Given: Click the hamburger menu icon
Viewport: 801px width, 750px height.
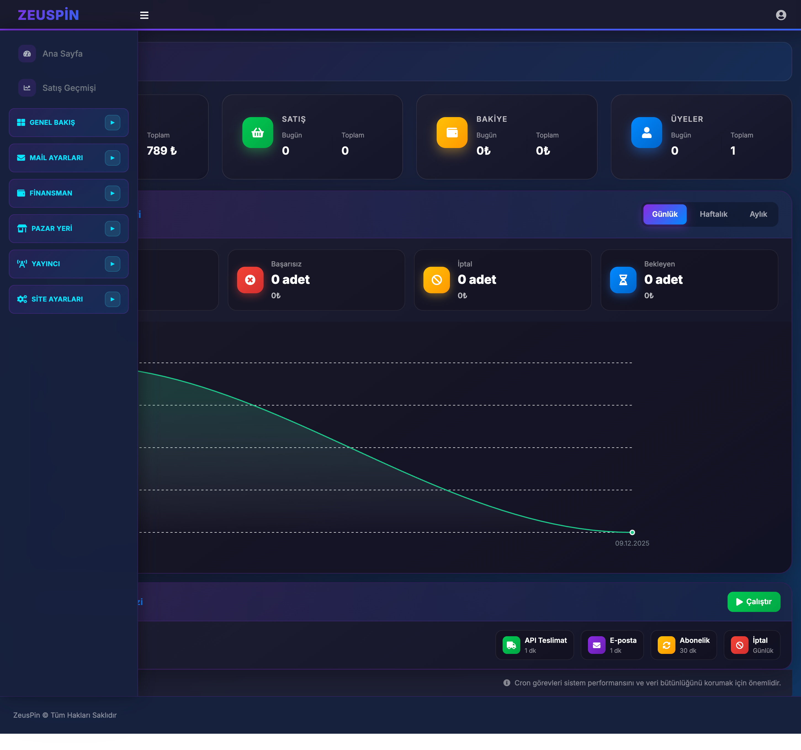Looking at the screenshot, I should [144, 15].
